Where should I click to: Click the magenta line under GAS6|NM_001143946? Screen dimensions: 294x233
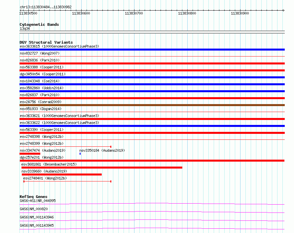coord(152,220)
